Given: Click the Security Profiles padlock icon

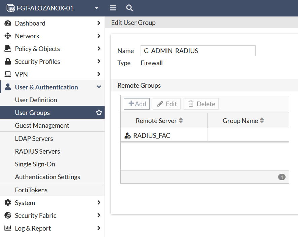Looking at the screenshot, I should pos(8,62).
